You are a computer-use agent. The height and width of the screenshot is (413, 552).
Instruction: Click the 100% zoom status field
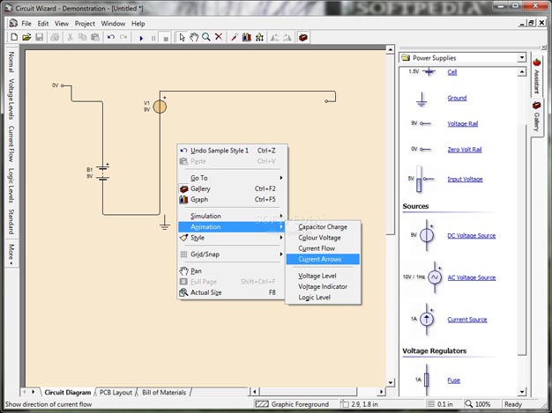(x=479, y=404)
